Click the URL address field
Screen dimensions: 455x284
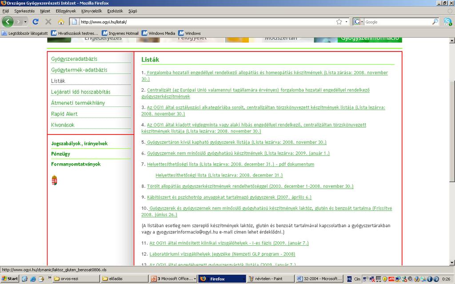pyautogui.click(x=208, y=22)
